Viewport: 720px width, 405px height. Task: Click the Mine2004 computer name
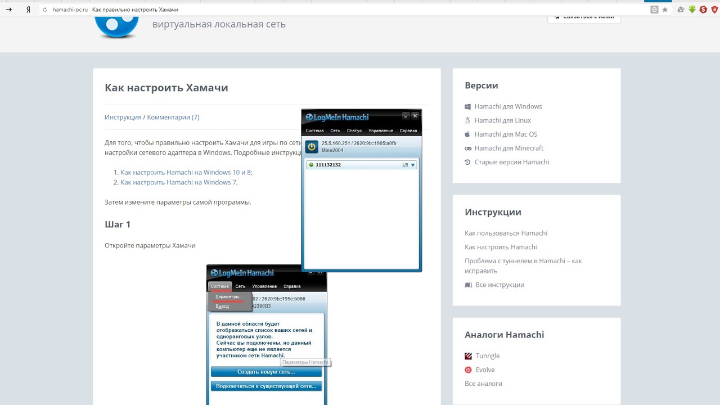click(332, 151)
